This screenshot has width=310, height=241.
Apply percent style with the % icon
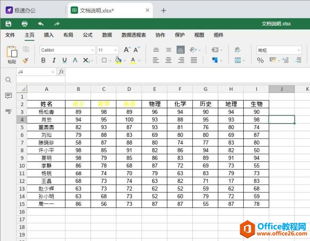pyautogui.click(x=260, y=60)
